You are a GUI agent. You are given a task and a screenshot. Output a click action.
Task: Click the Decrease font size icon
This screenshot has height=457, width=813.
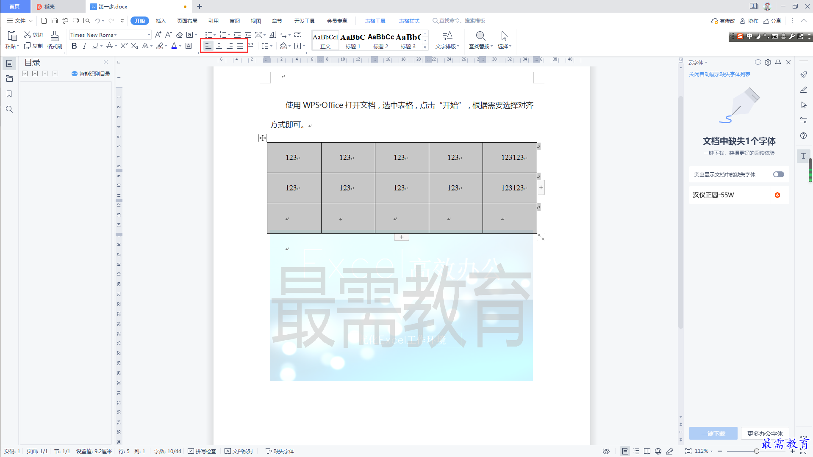(168, 35)
